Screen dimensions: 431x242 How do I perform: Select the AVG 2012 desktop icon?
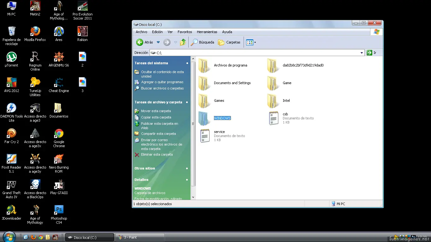pyautogui.click(x=12, y=85)
